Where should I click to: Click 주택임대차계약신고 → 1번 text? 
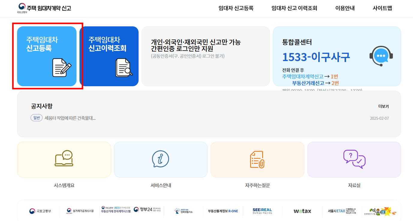pos(310,77)
